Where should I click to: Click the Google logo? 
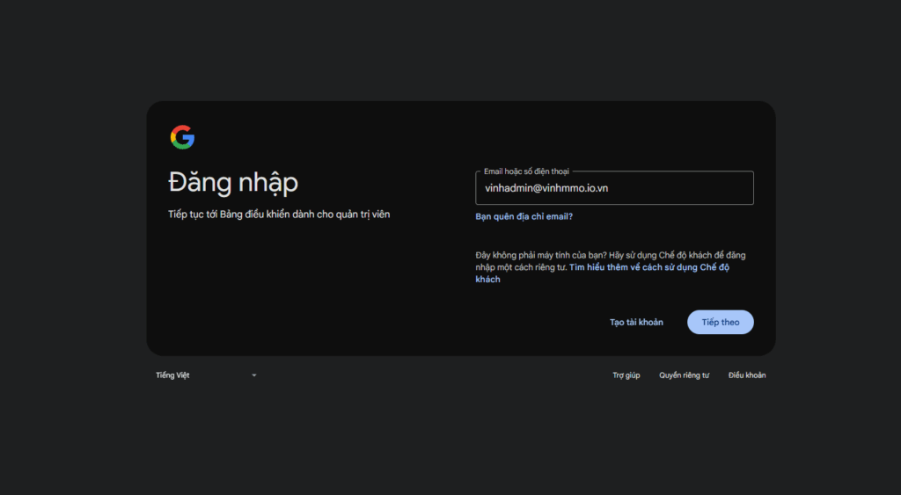coord(182,137)
